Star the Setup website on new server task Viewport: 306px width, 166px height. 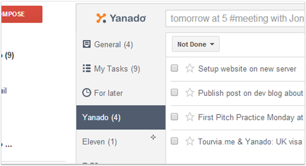pos(190,69)
